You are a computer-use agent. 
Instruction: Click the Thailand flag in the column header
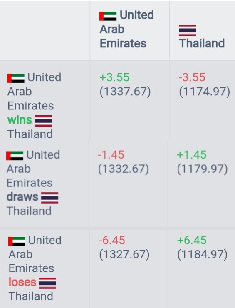(x=188, y=30)
